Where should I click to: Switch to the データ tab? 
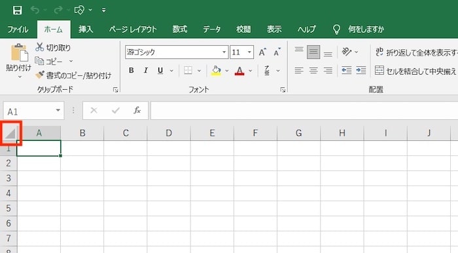point(212,29)
